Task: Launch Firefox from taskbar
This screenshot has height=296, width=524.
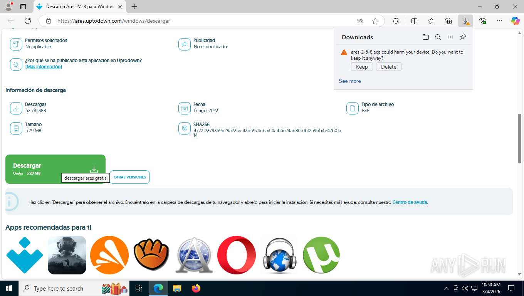Action: (196, 288)
